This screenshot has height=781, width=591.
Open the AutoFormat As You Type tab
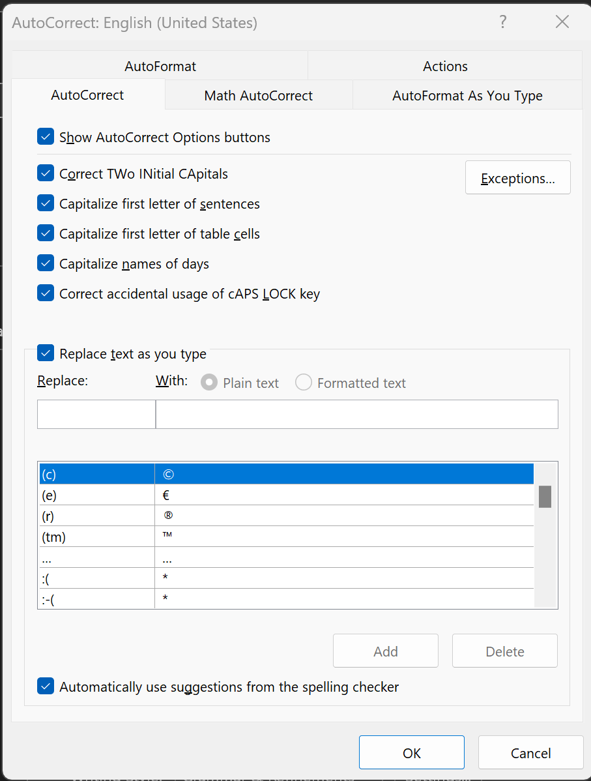(x=467, y=95)
